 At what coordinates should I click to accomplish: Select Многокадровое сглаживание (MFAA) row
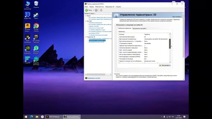pos(144,57)
